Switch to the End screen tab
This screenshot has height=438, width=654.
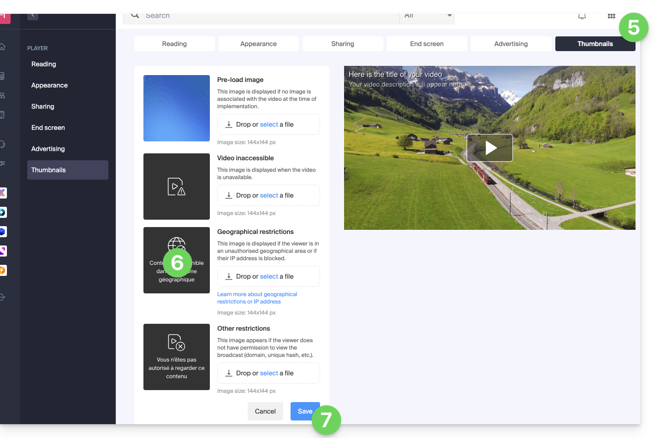pyautogui.click(x=427, y=44)
